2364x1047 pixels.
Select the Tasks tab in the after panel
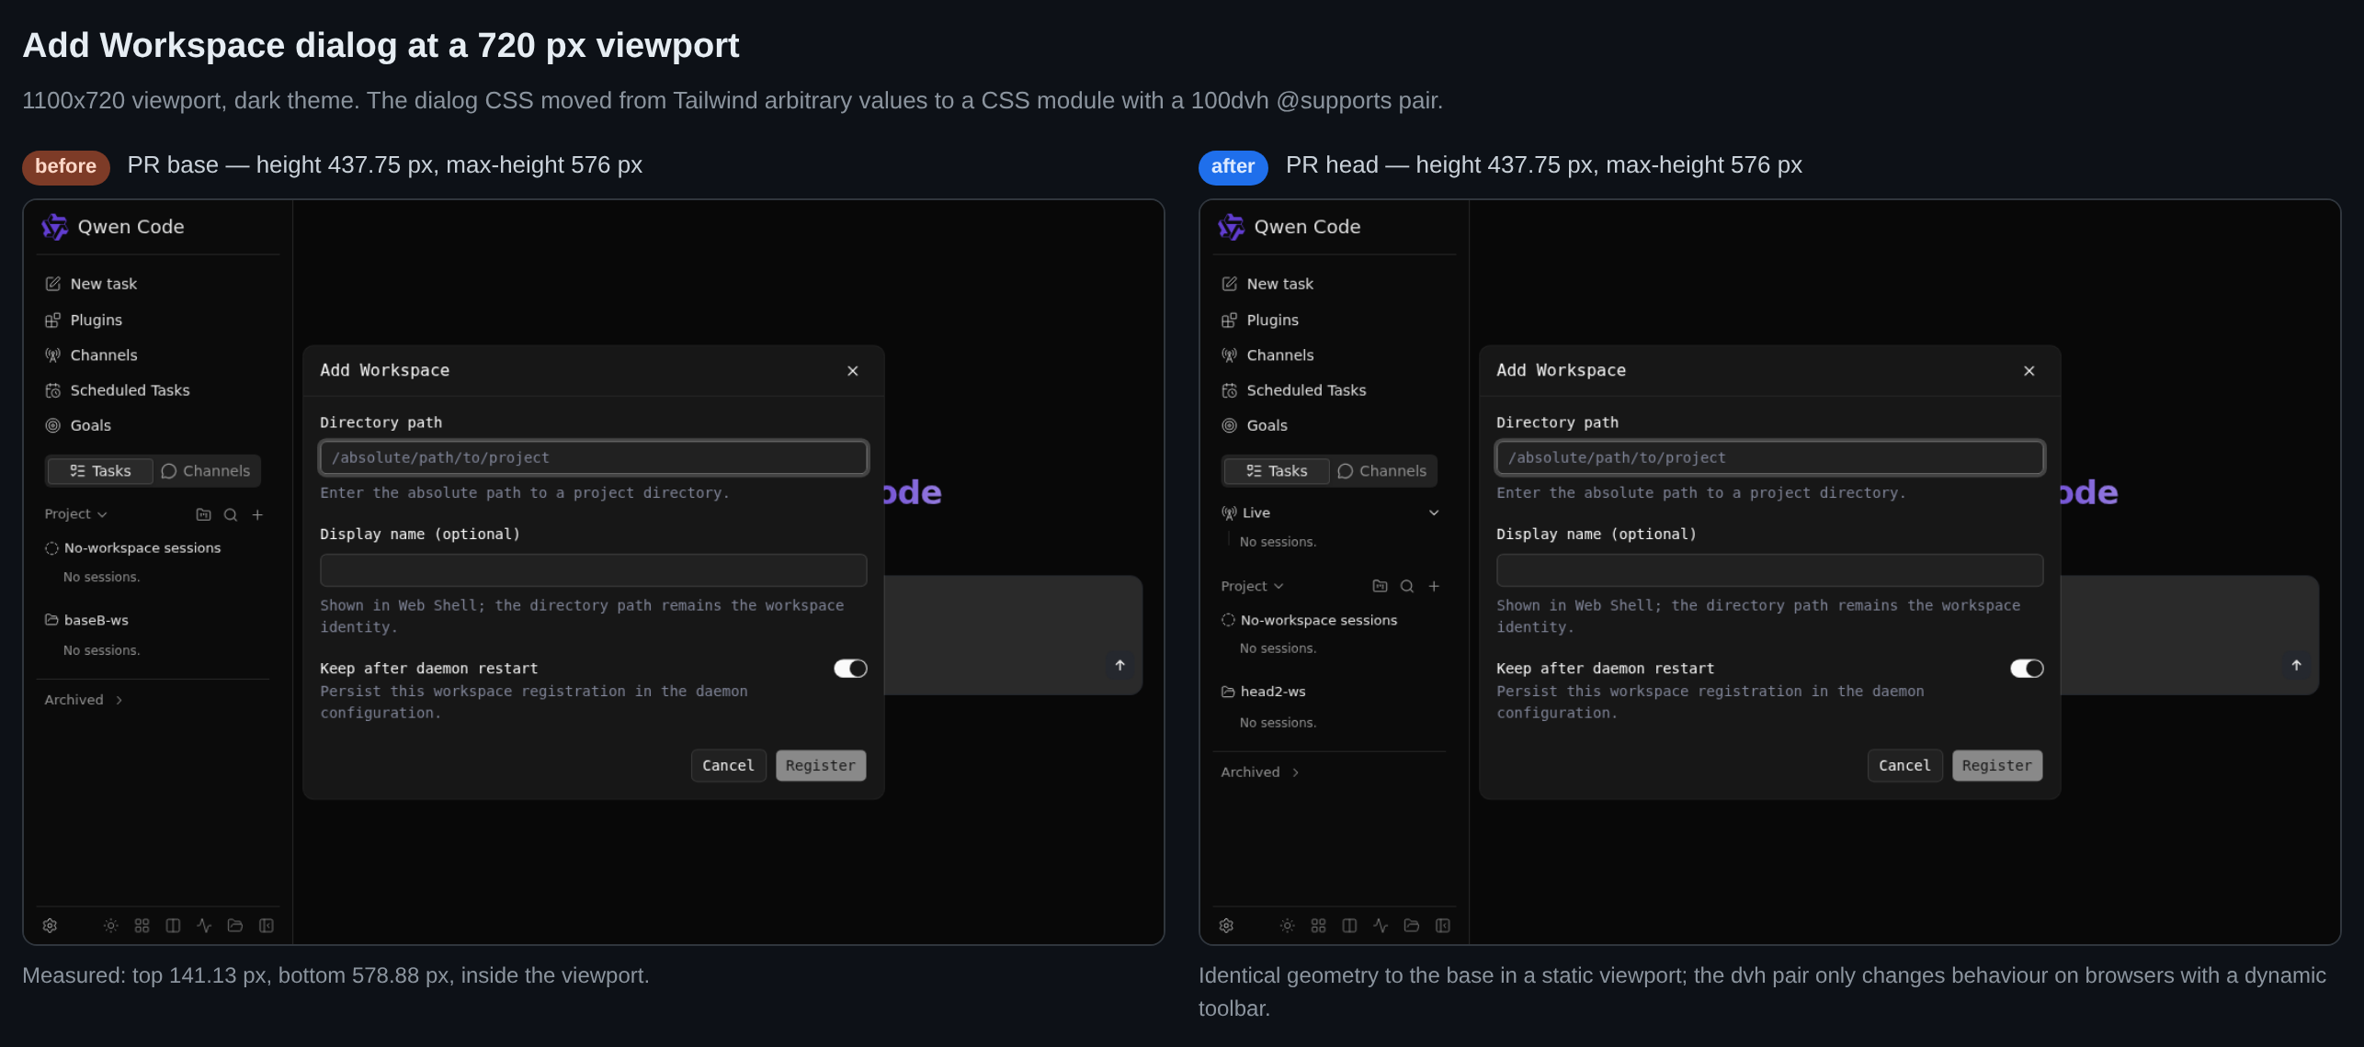coord(1277,471)
